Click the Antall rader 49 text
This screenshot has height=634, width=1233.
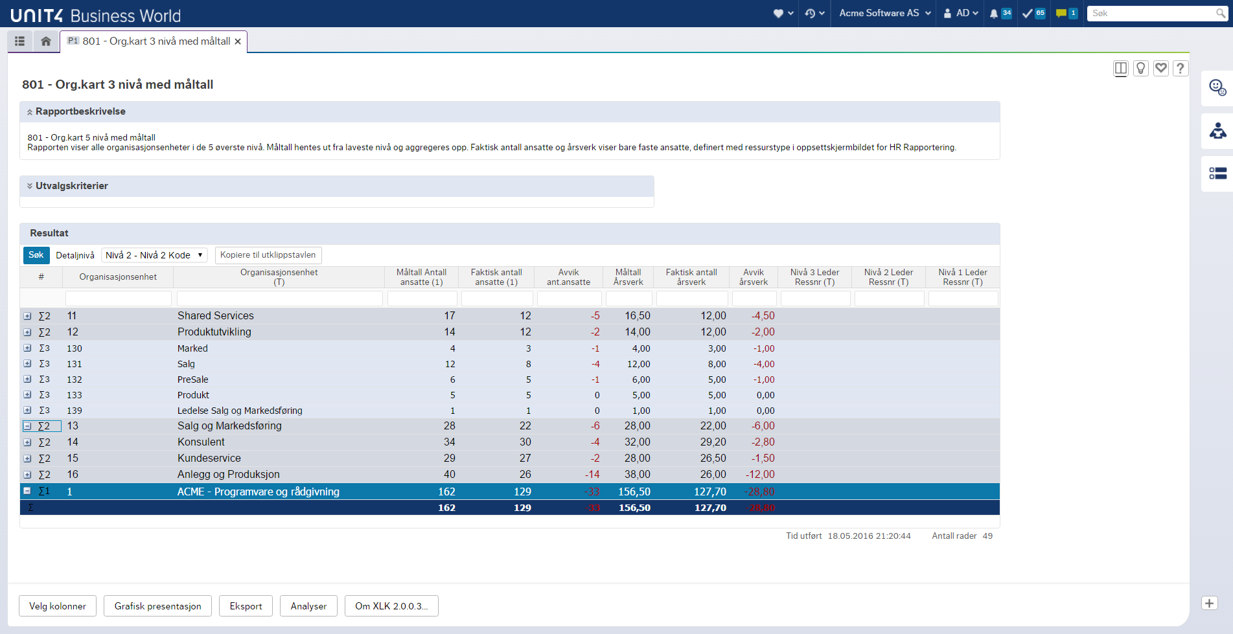(x=962, y=536)
